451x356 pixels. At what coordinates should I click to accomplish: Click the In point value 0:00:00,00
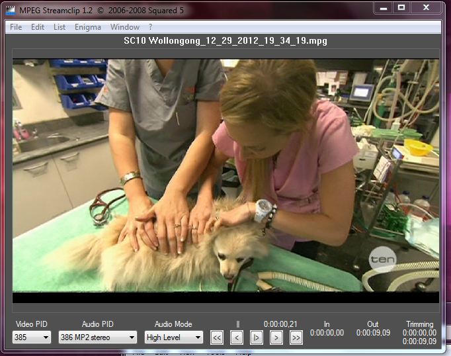[327, 333]
